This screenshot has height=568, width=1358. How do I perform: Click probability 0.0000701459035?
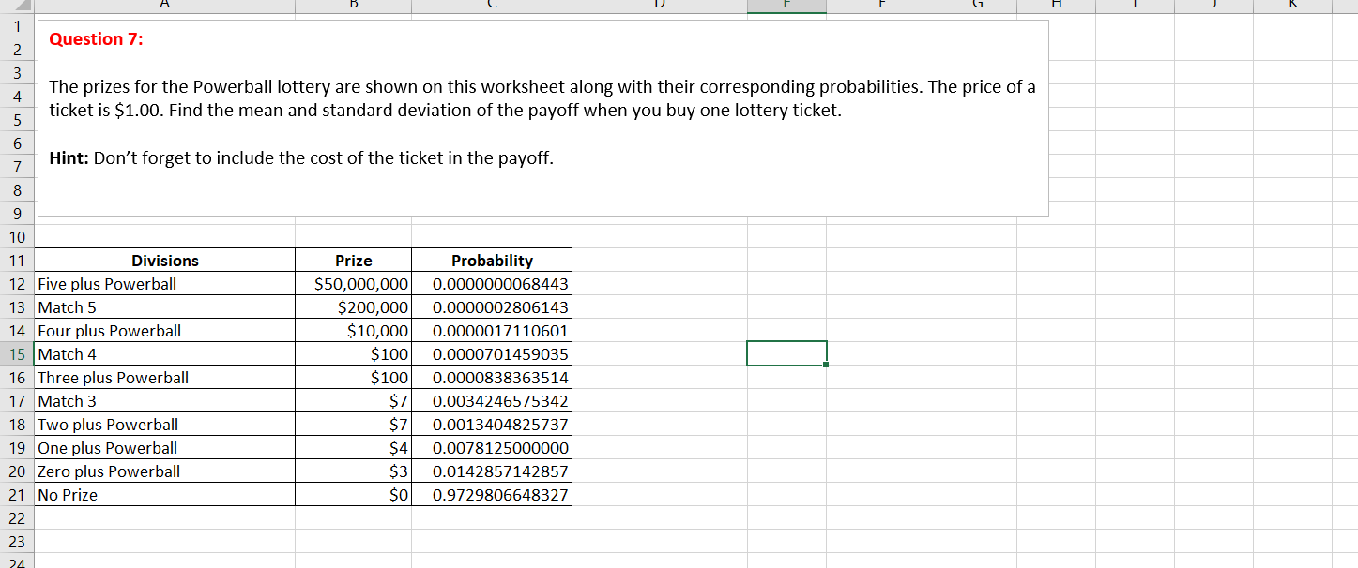pyautogui.click(x=492, y=354)
